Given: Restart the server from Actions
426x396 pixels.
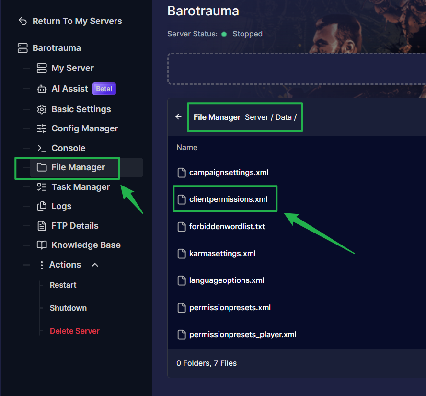Looking at the screenshot, I should [63, 285].
